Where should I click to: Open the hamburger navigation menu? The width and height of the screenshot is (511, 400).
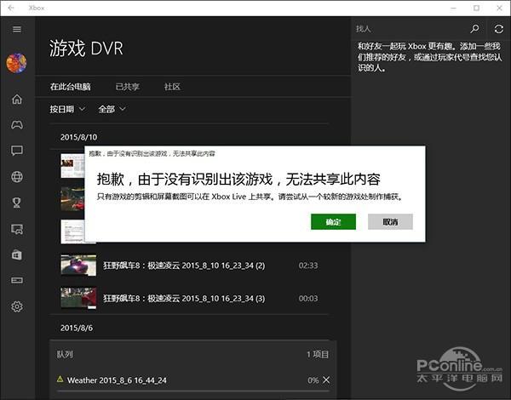coord(17,29)
